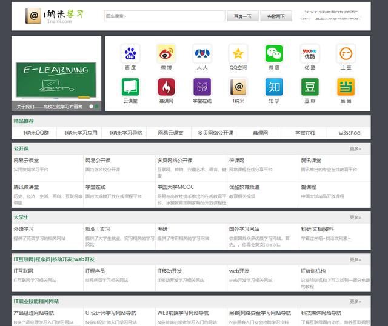Open the 科研|文档|资料 category

[318, 229]
